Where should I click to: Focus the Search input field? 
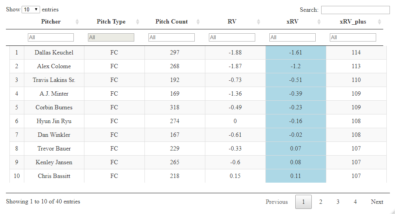pyautogui.click(x=355, y=10)
